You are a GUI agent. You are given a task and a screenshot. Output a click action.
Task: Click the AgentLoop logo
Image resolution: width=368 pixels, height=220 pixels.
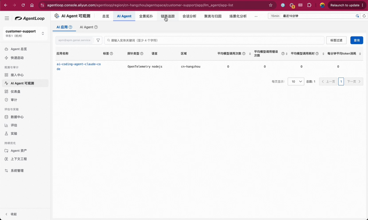click(30, 18)
